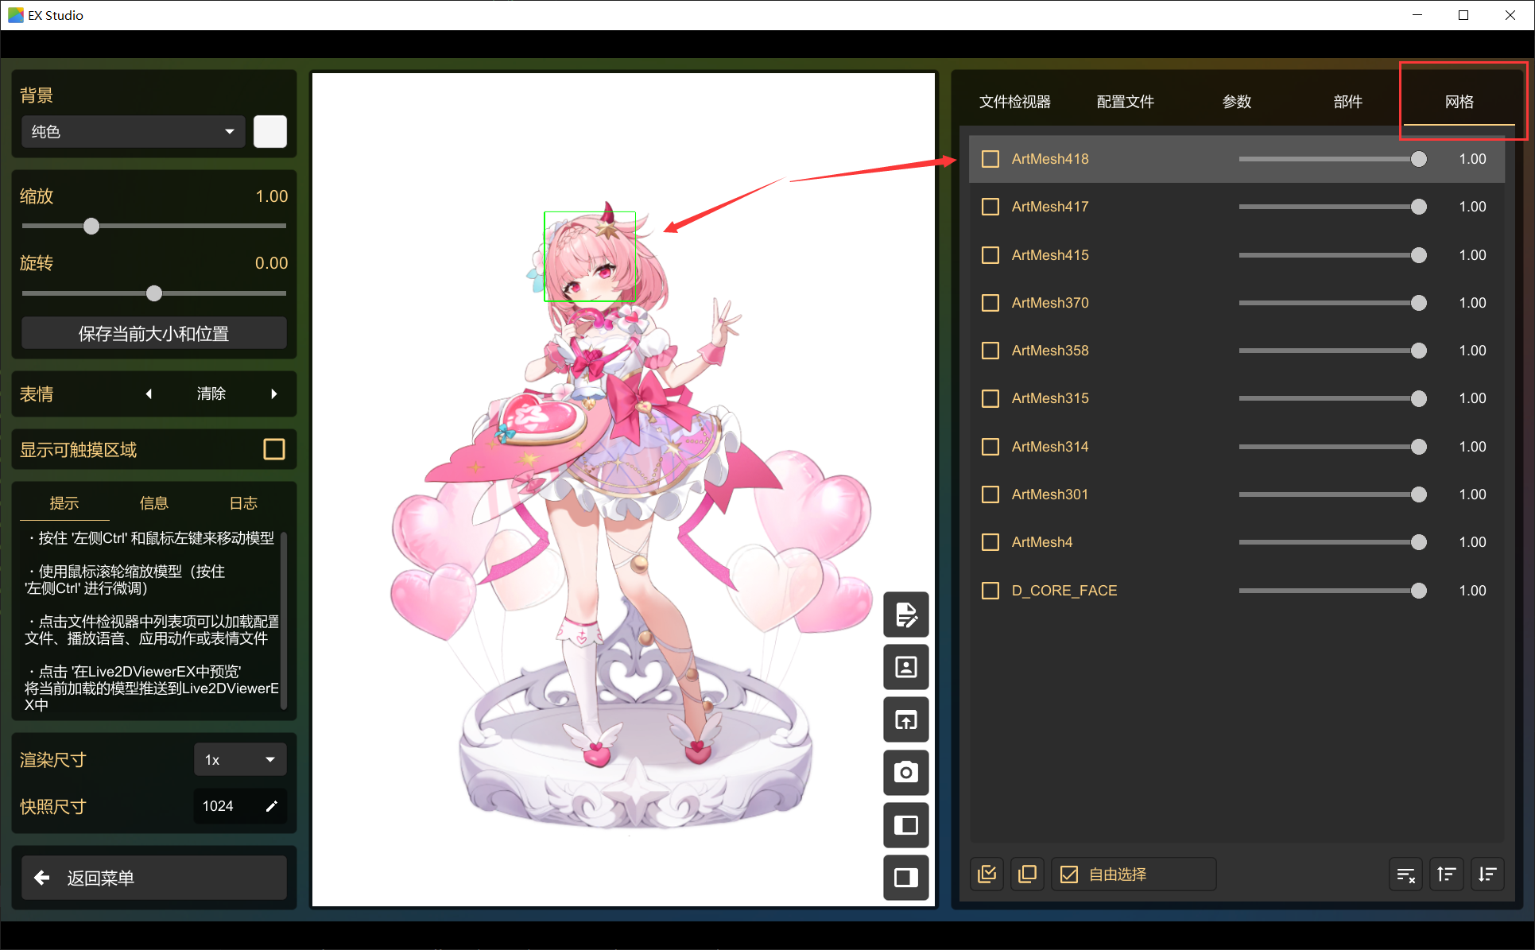Screen dimensions: 1535x950
Task: Check the ArtMesh417 checkbox
Action: pos(990,207)
